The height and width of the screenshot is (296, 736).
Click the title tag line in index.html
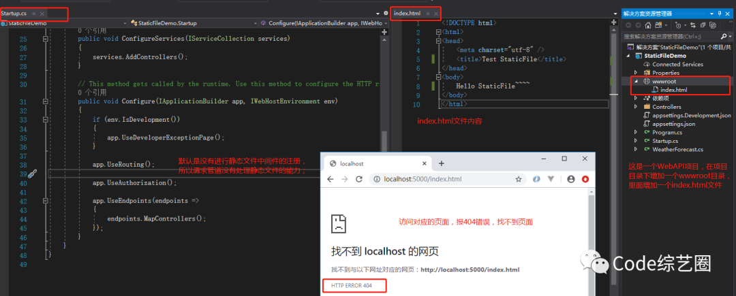(511, 59)
